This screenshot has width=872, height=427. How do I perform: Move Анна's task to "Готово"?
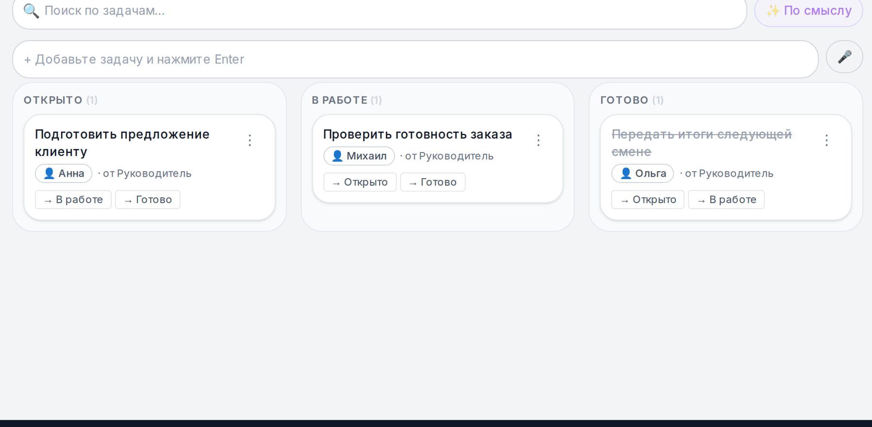click(148, 199)
